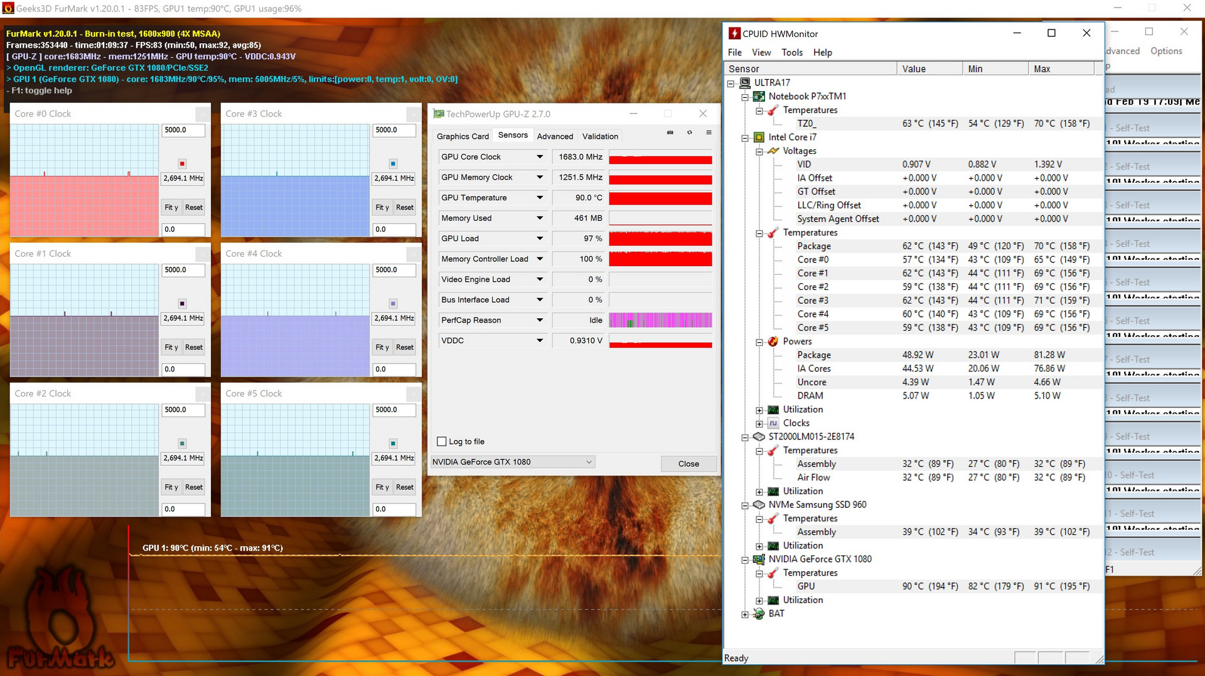Select the BAT battery icon
Viewport: 1205px width, 676px height.
point(759,613)
